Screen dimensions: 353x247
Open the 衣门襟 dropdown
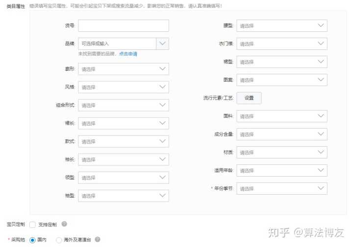[281, 44]
